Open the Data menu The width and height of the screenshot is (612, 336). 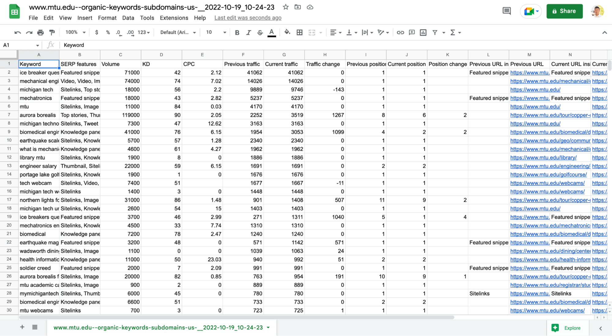(128, 18)
